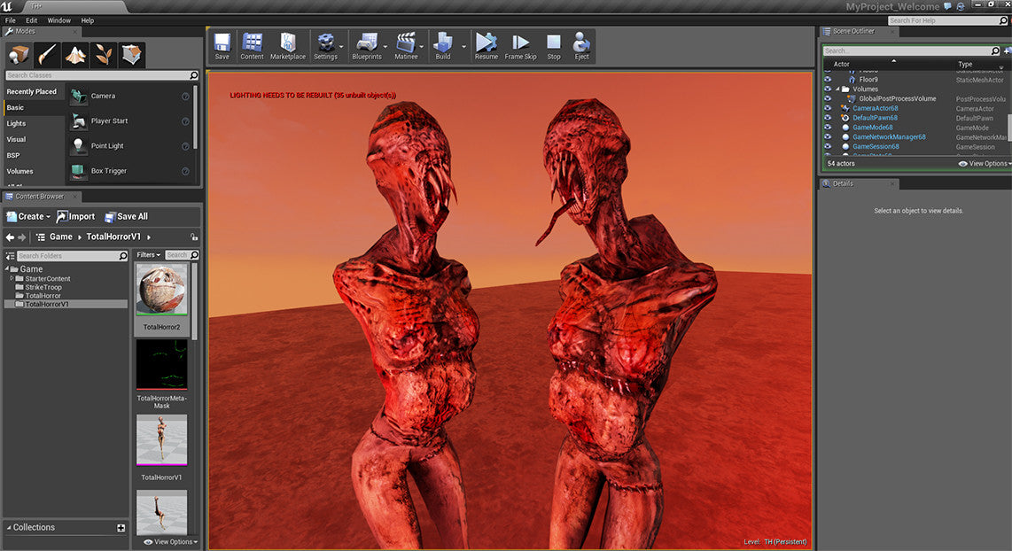1012x551 pixels.
Task: Open the File menu
Action: 11,20
